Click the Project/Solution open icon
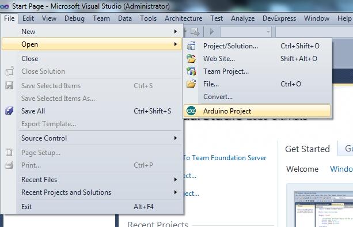Viewport: 353px width, 227px height. click(191, 46)
